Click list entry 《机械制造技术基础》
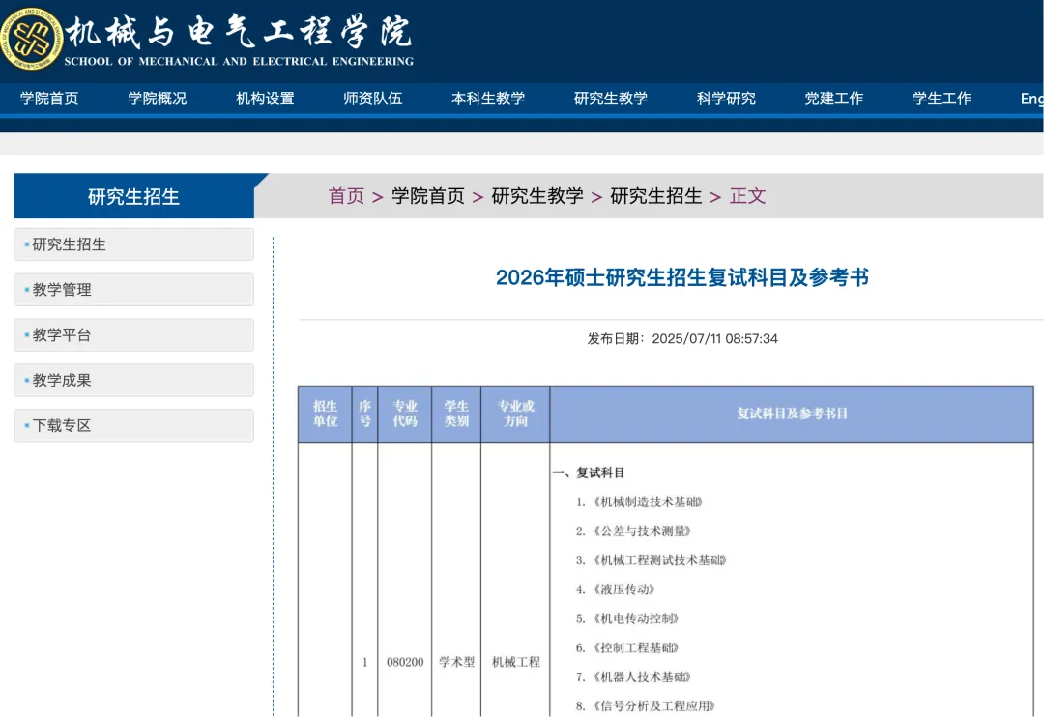Image resolution: width=1044 pixels, height=717 pixels. [x=647, y=502]
